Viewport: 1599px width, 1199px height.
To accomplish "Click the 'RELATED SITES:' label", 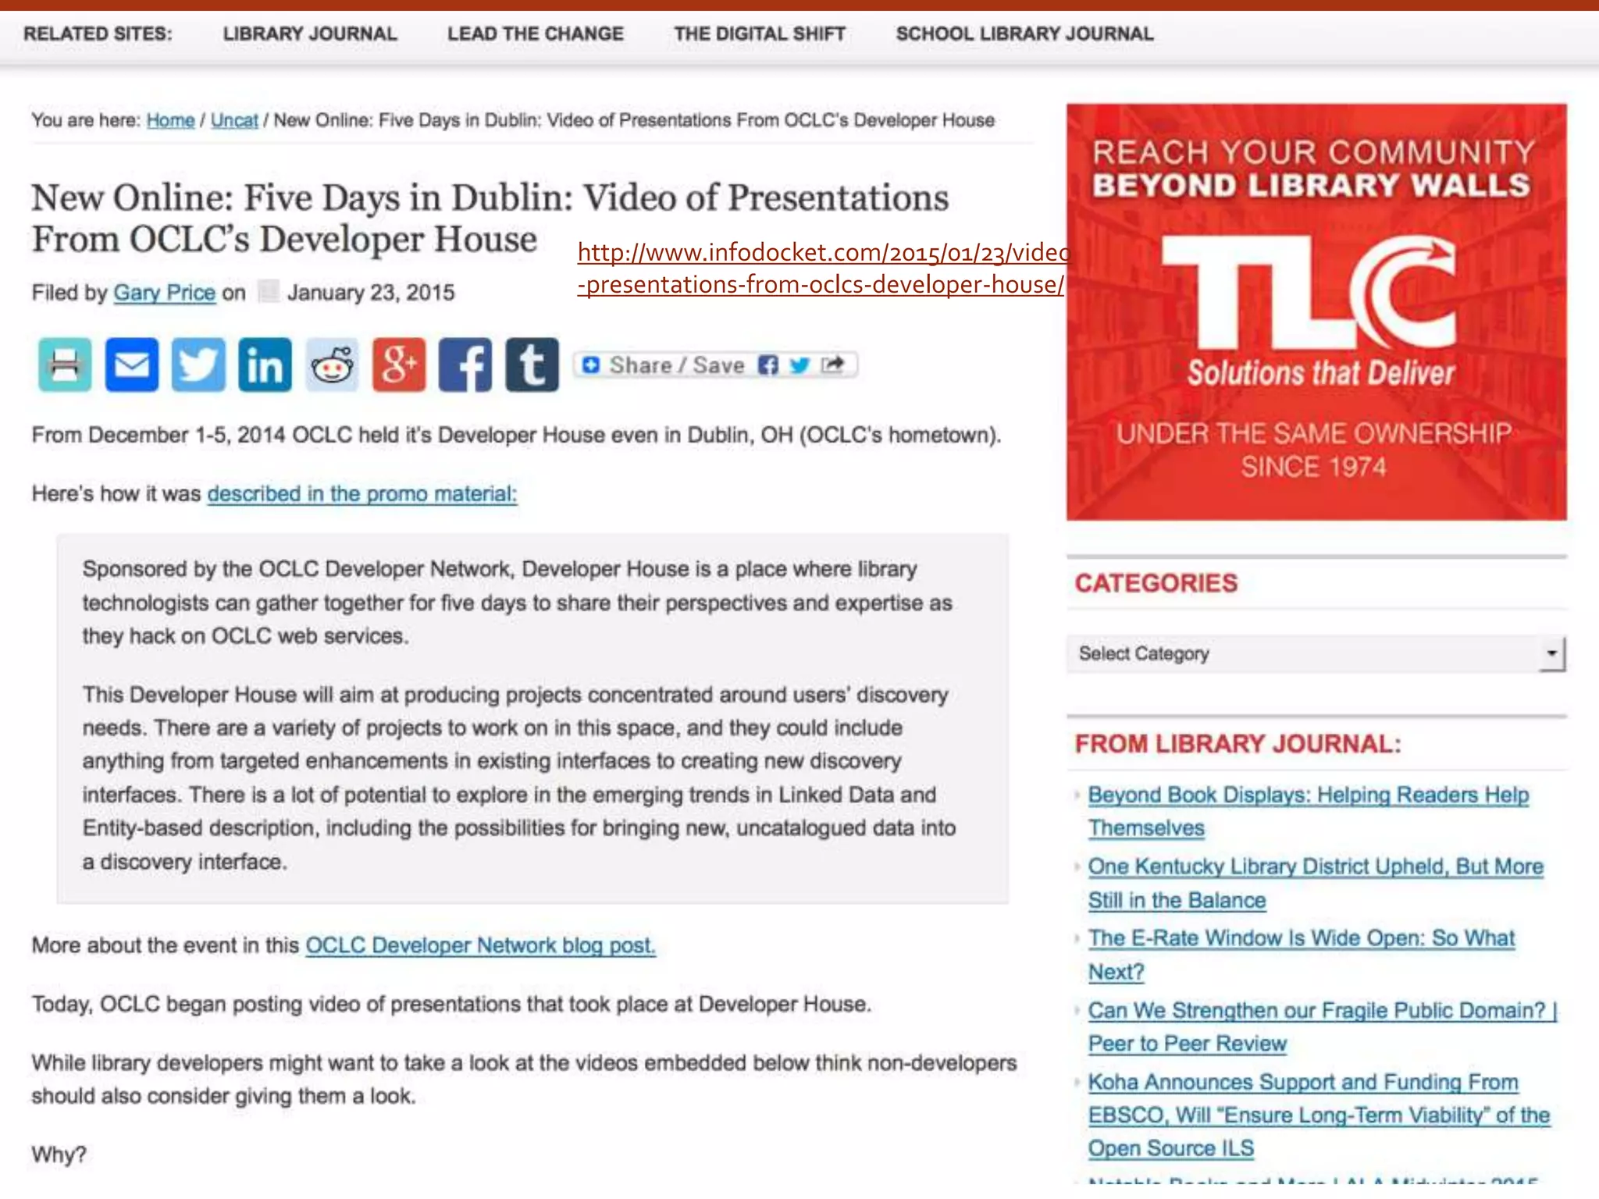I will click(x=98, y=34).
